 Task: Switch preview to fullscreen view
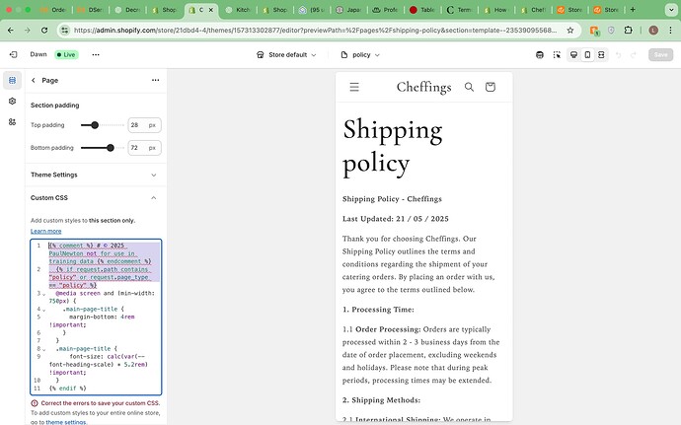601,54
